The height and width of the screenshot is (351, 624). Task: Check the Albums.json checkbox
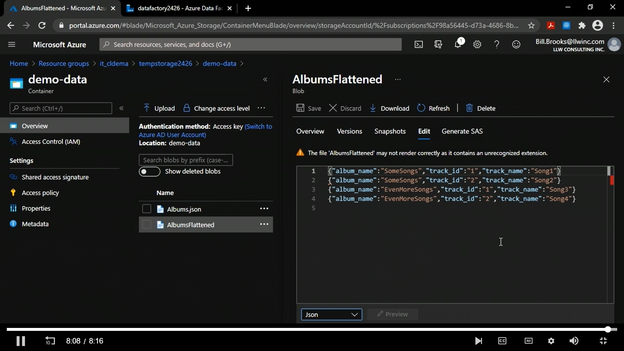click(147, 209)
